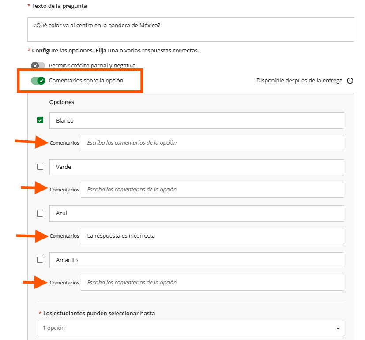Edit 'La respuesta es incorrecta' comment field
The width and height of the screenshot is (365, 340).
(x=212, y=236)
